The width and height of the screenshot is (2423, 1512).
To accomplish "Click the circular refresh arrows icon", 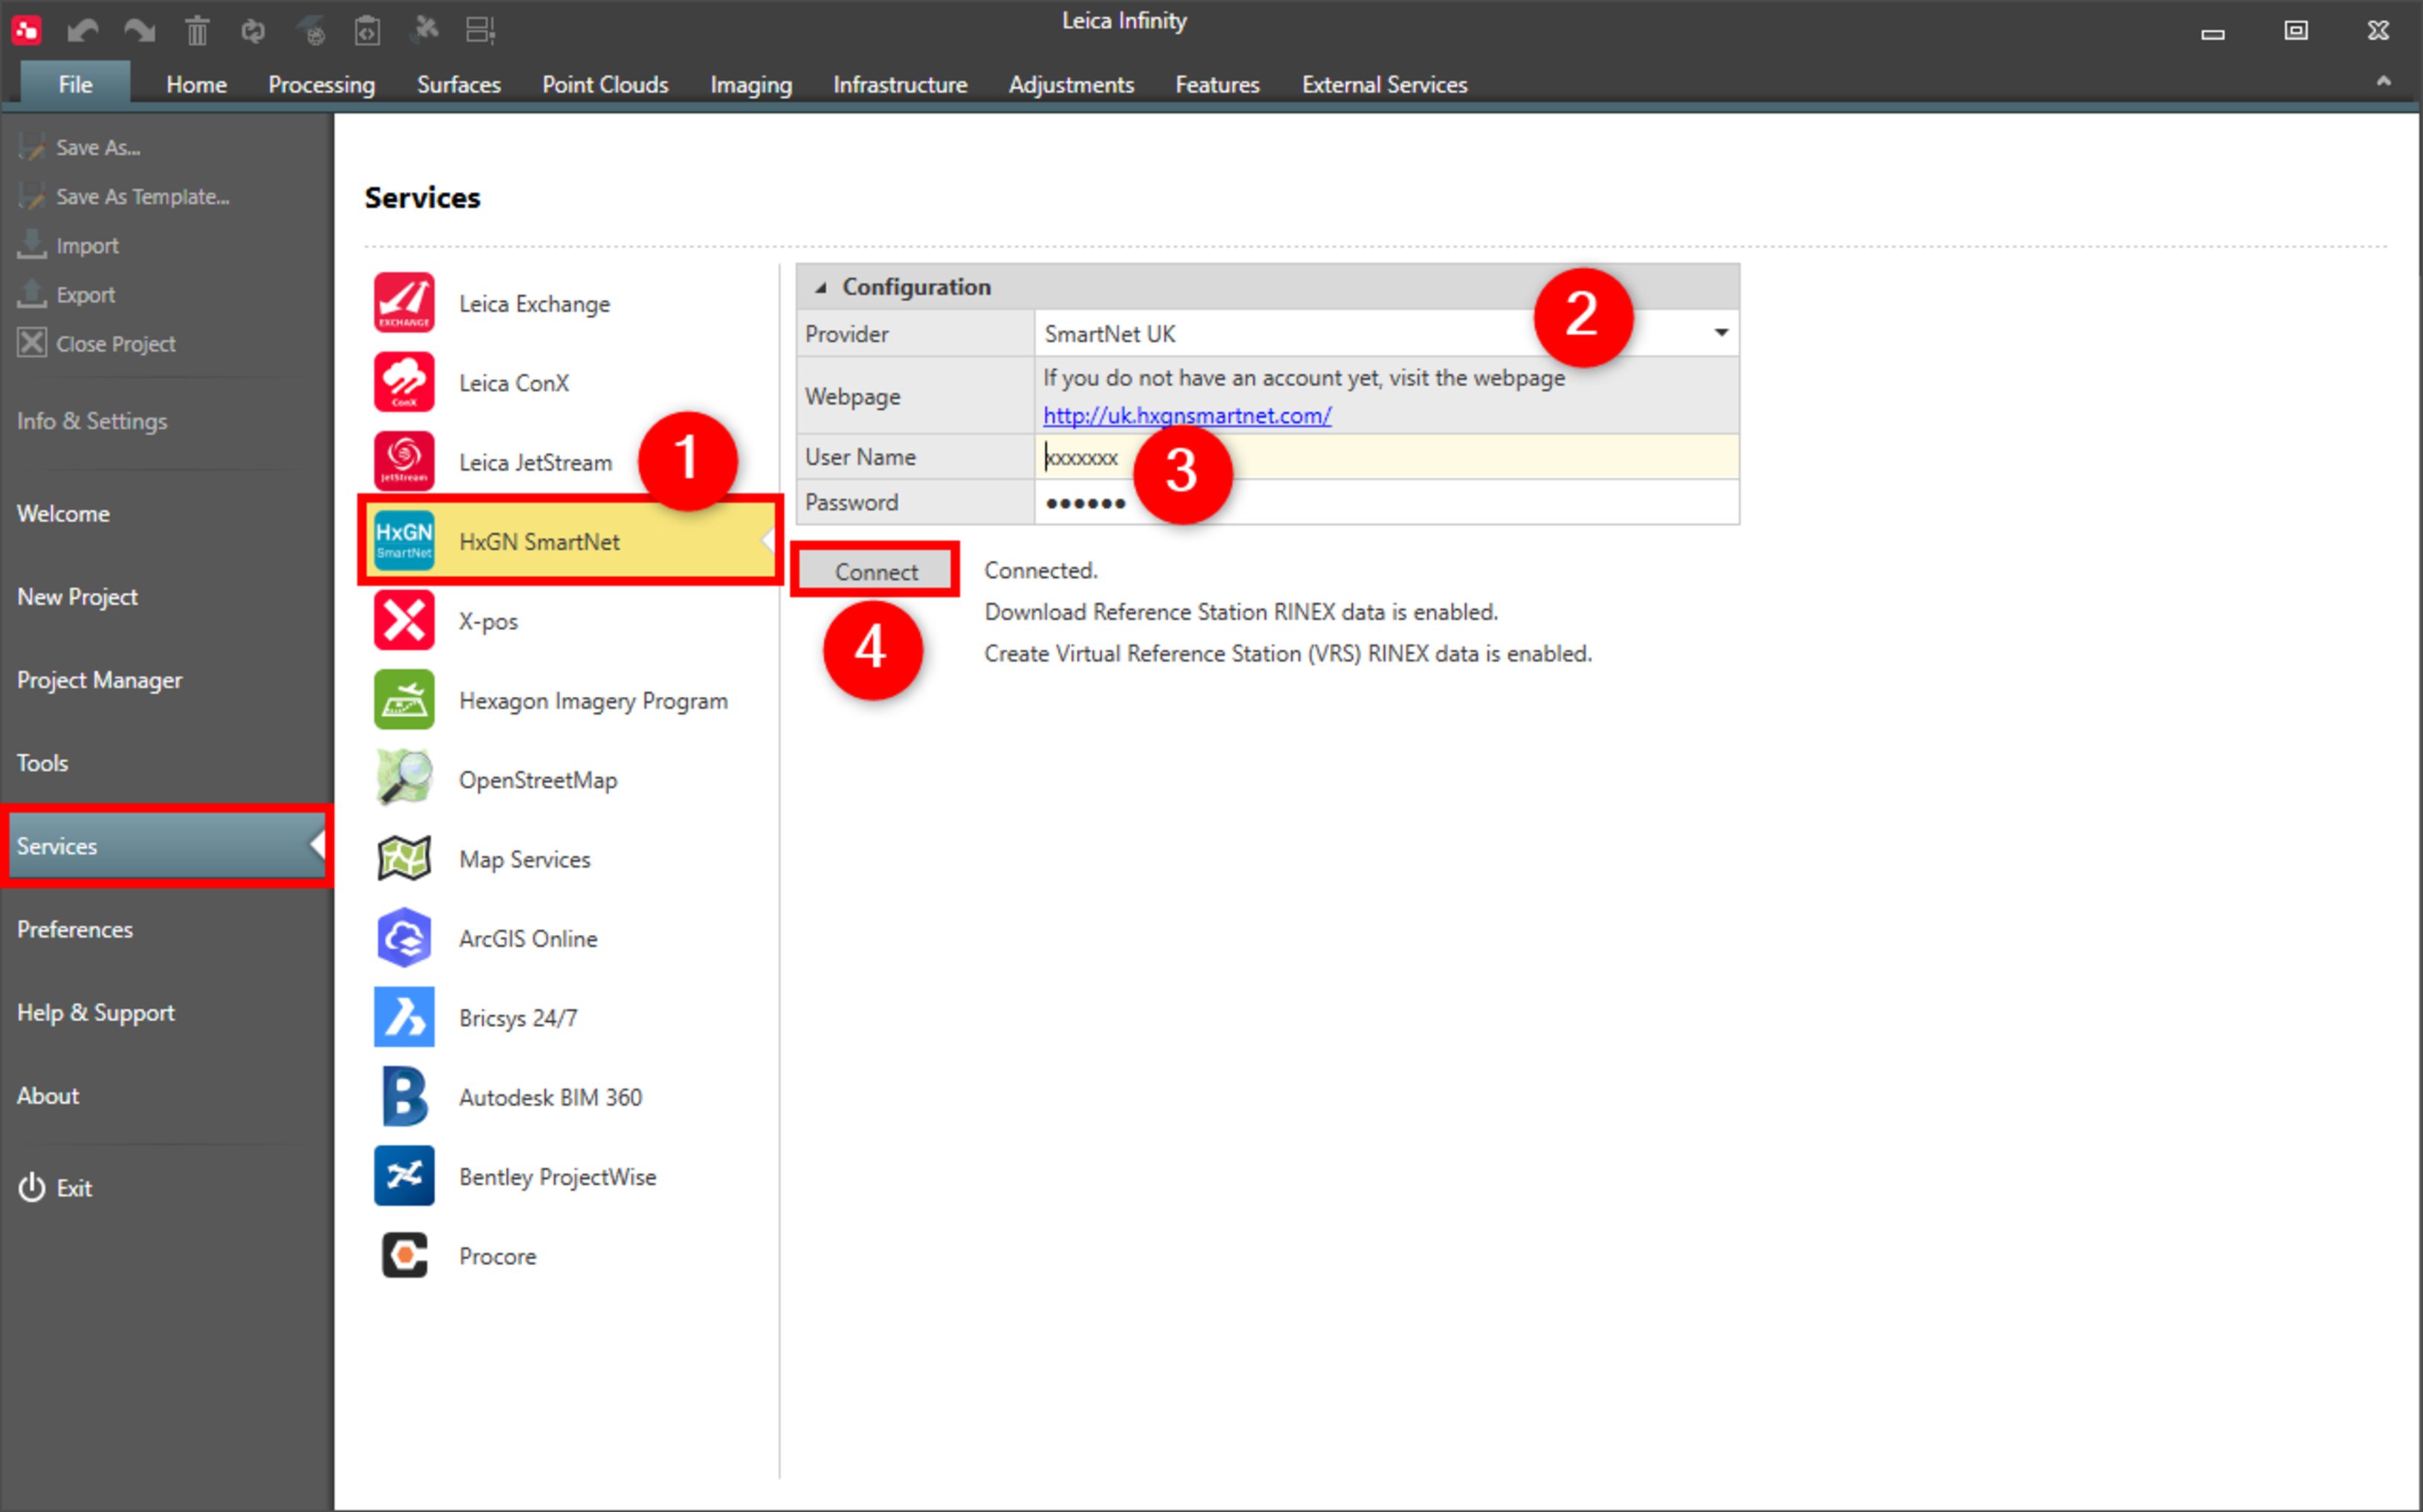I will pyautogui.click(x=254, y=31).
